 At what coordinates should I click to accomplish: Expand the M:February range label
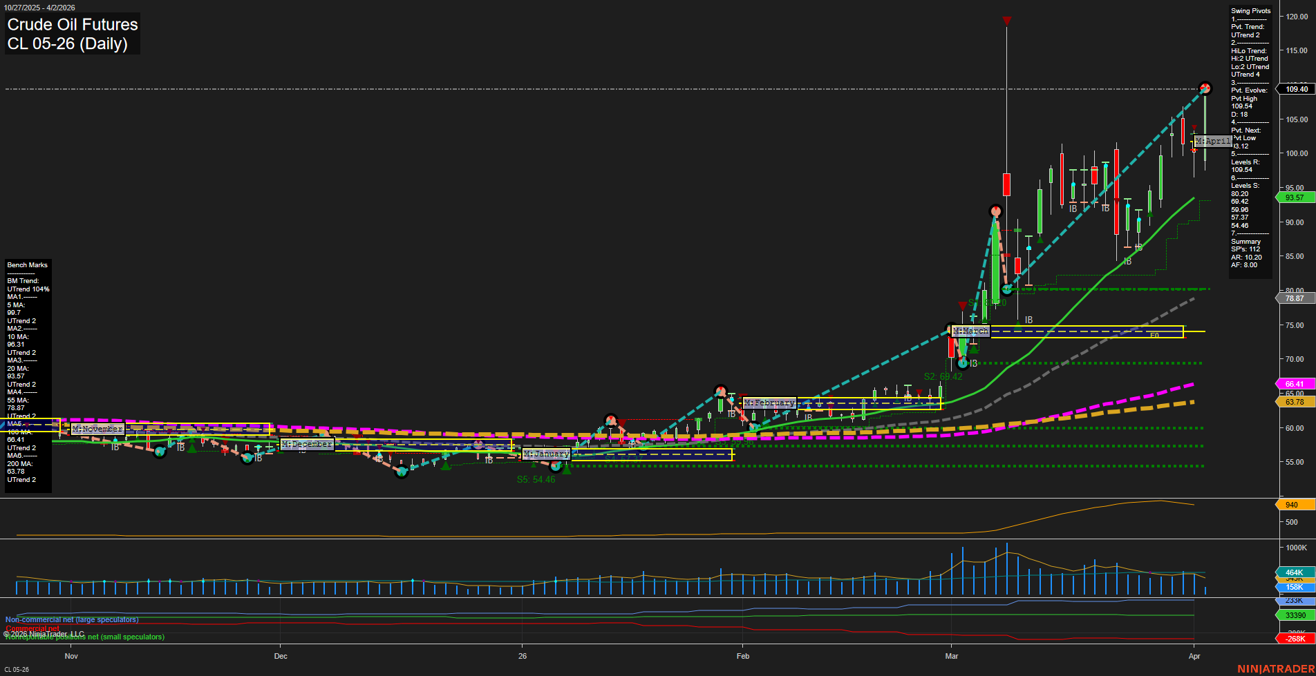[769, 402]
